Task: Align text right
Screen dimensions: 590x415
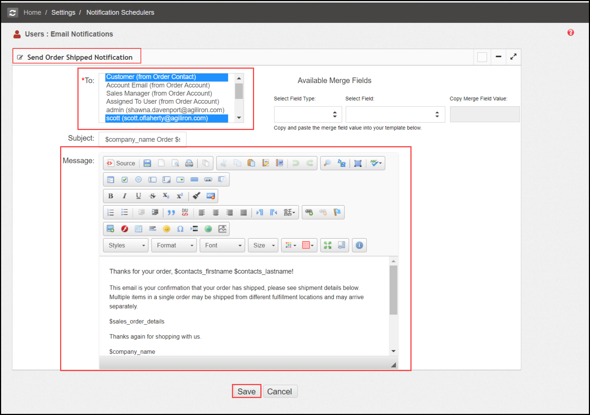Action: point(229,212)
